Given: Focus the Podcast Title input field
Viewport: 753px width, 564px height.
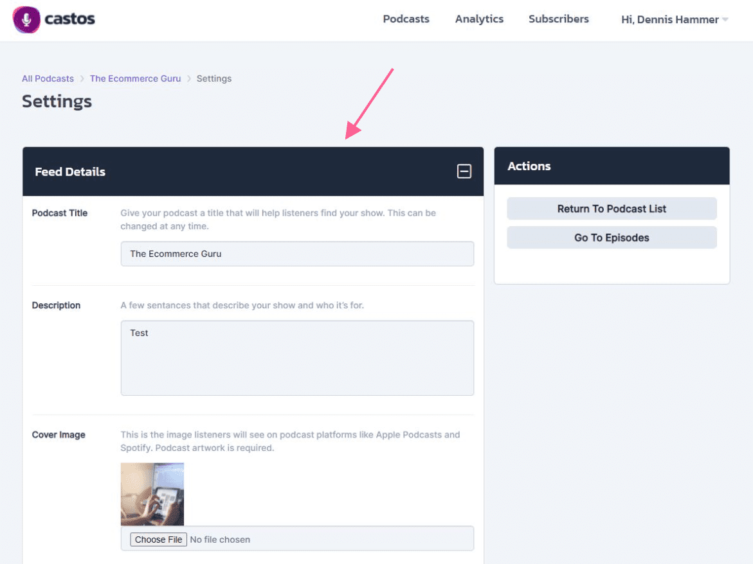Looking at the screenshot, I should (x=297, y=254).
